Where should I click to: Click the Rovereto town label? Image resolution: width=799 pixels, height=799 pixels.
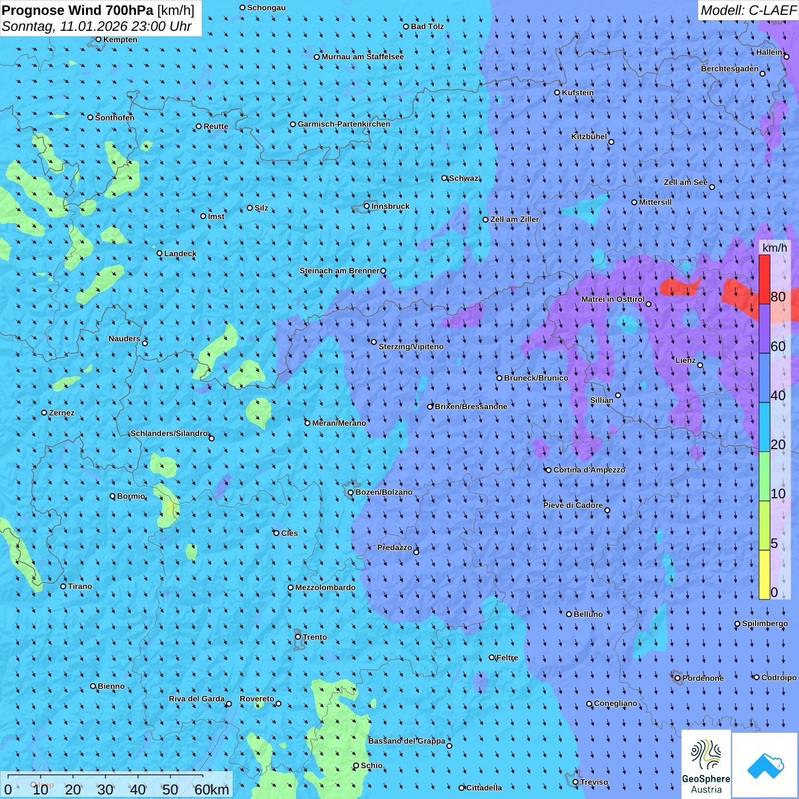257,699
